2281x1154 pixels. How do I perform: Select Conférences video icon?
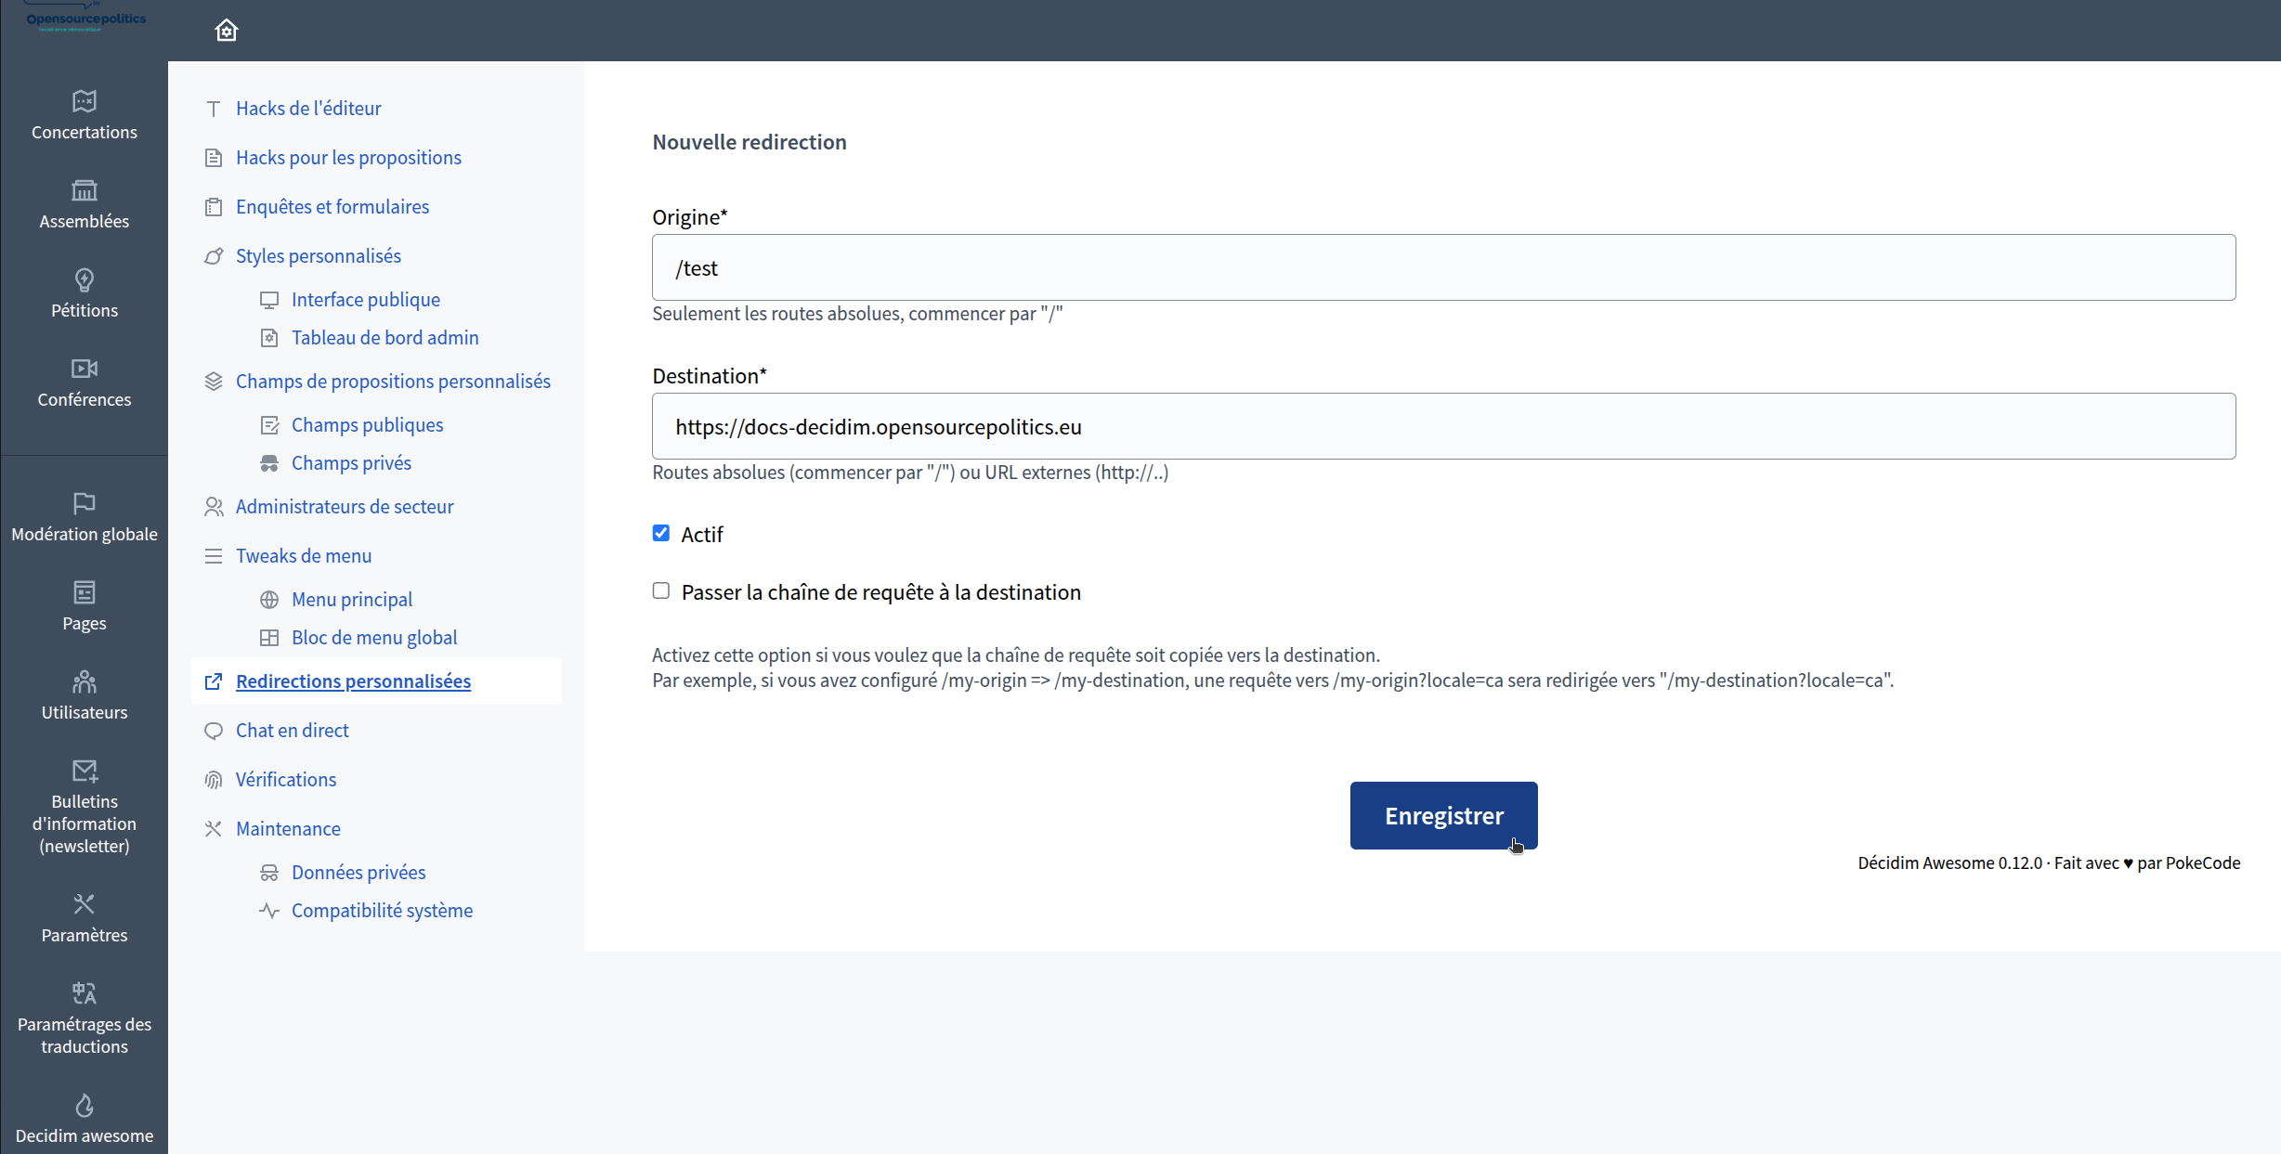point(84,369)
